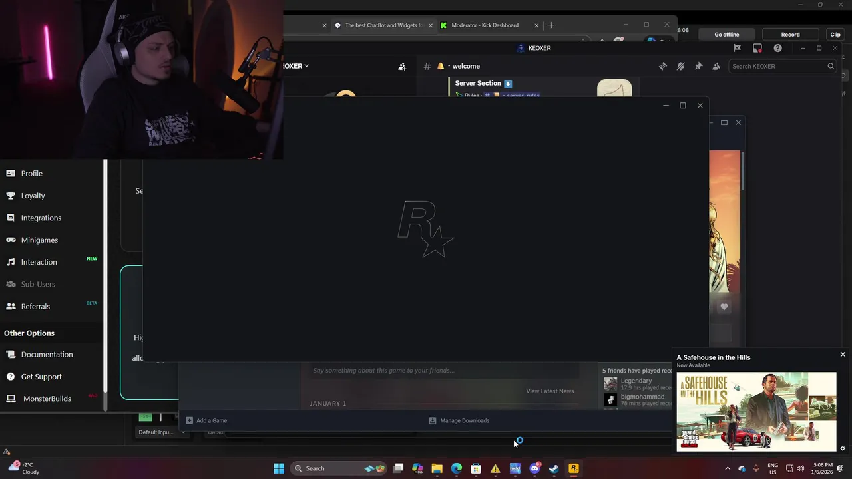This screenshot has width=852, height=479.
Task: Switch to best ChatBot and Widgets tab
Action: point(383,25)
